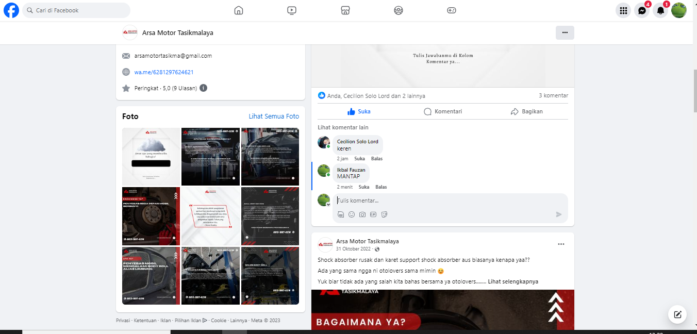Click the send comment arrow icon

pos(559,214)
